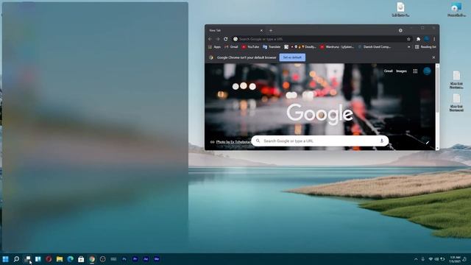
Task: Click the Google search box
Action: [x=319, y=141]
